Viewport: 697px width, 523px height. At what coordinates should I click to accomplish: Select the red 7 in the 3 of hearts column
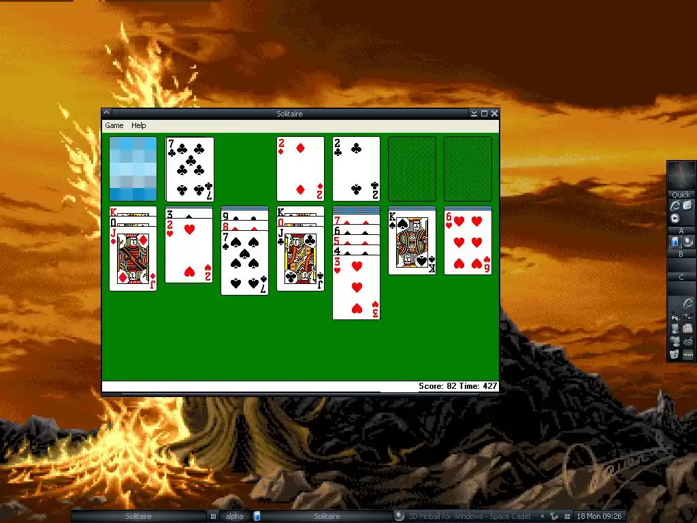pos(357,220)
